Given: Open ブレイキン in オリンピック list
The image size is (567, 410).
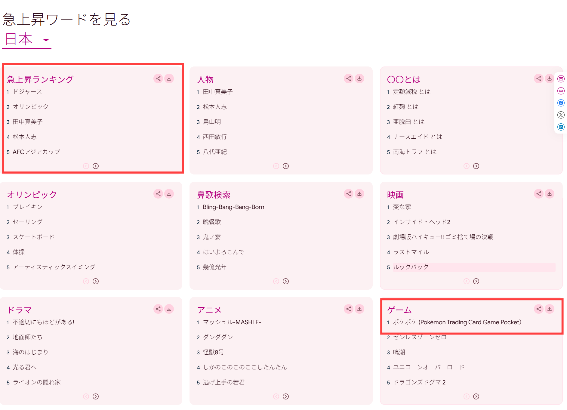Looking at the screenshot, I should [28, 207].
